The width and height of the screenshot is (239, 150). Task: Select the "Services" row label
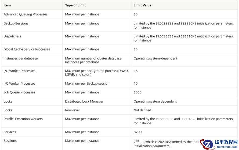(x=10, y=132)
